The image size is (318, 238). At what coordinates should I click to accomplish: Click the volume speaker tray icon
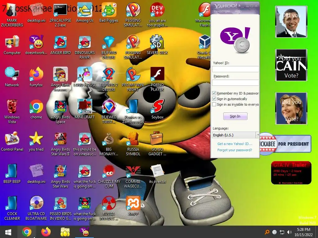pos(289,232)
